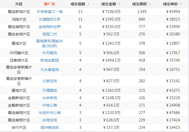Click the ￥337.3万 amount cell

click(111, 128)
